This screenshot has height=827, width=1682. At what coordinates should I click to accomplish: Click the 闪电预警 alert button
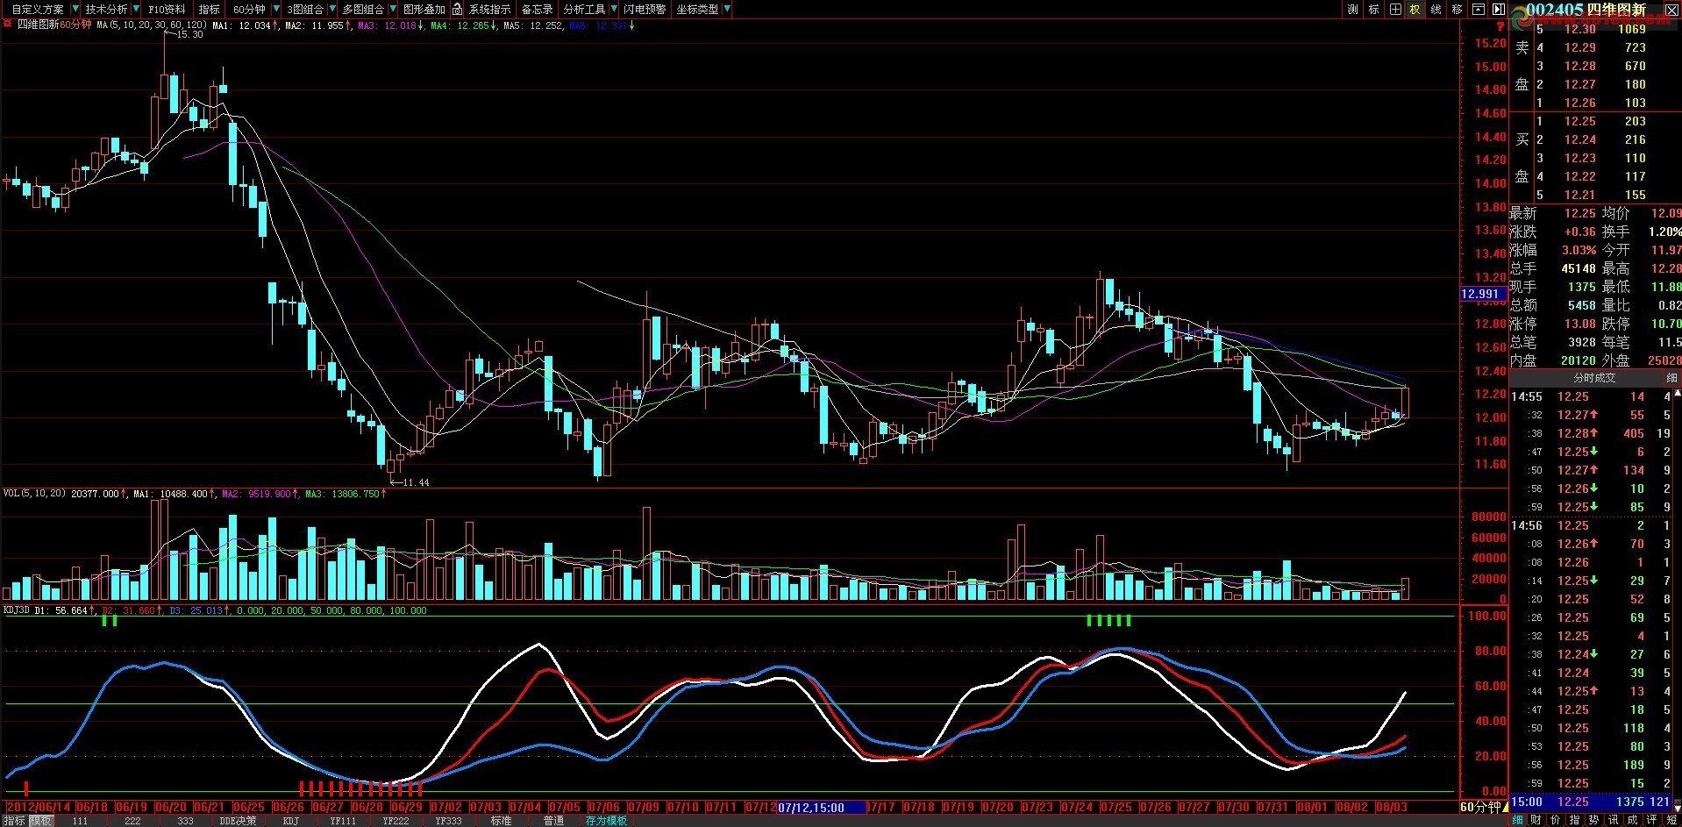(645, 9)
